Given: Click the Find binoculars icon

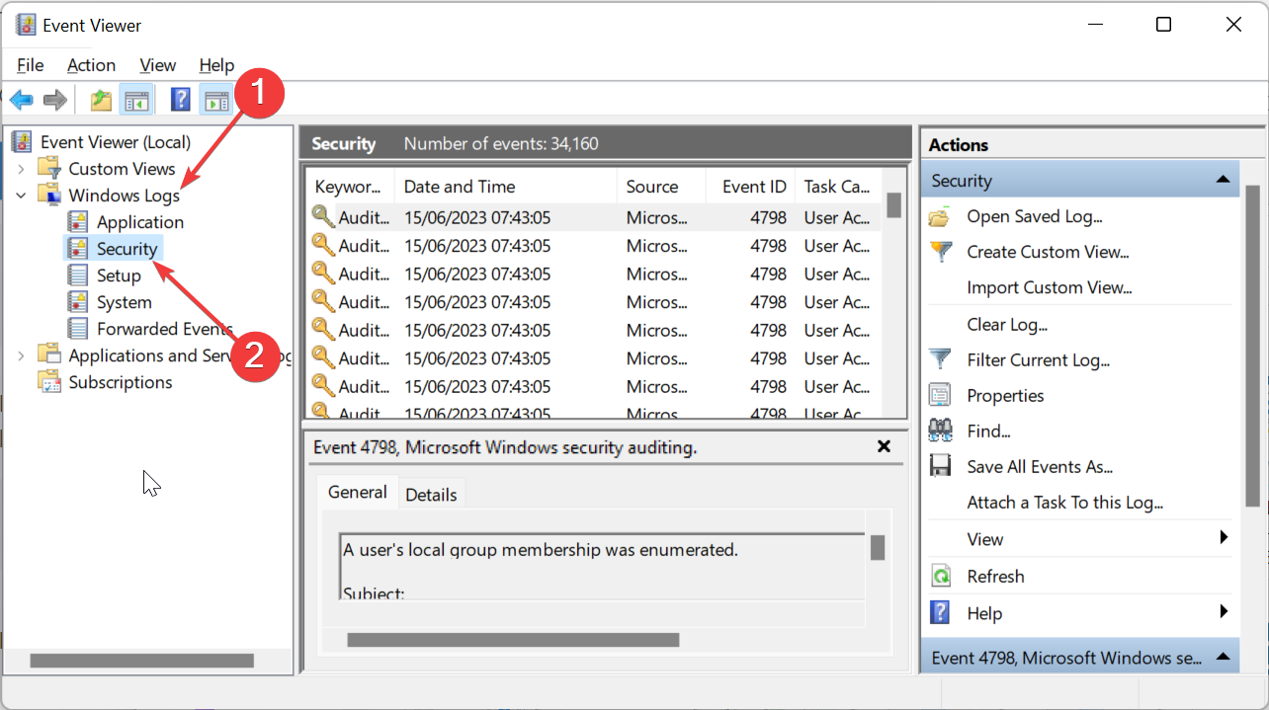Looking at the screenshot, I should click(x=940, y=431).
